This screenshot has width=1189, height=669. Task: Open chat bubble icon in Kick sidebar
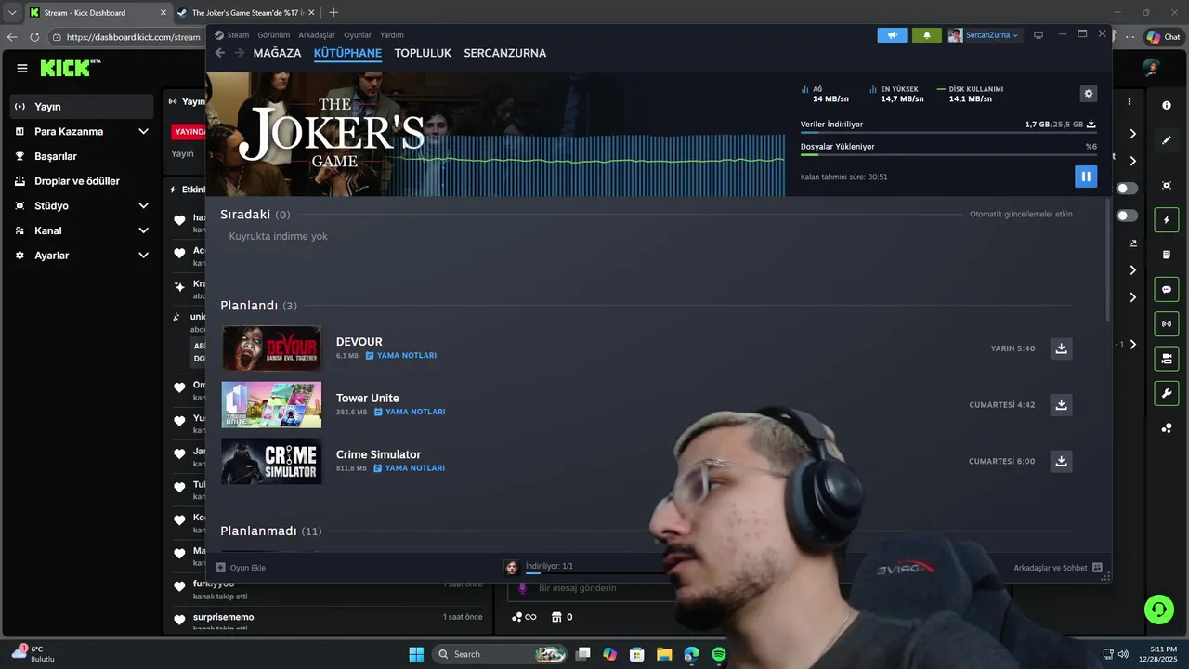[1167, 290]
